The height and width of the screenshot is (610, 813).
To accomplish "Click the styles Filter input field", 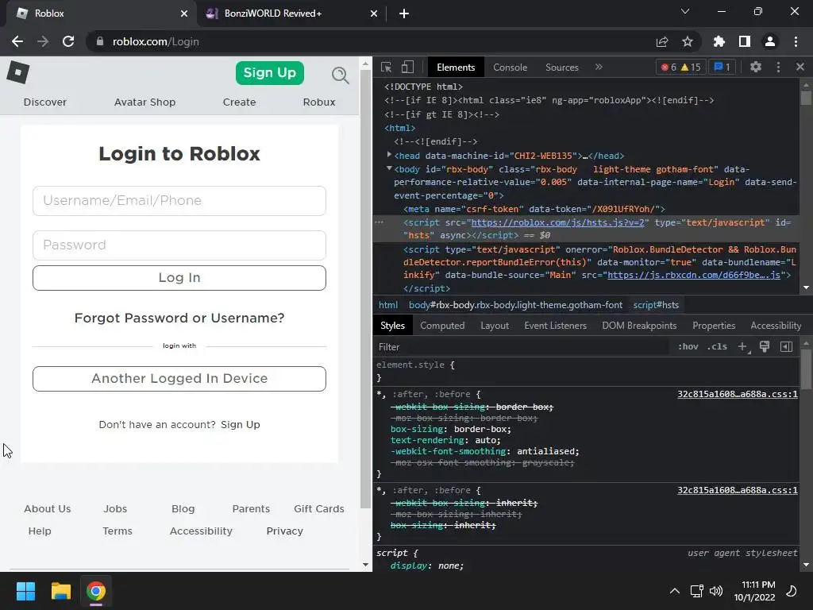I will point(521,346).
